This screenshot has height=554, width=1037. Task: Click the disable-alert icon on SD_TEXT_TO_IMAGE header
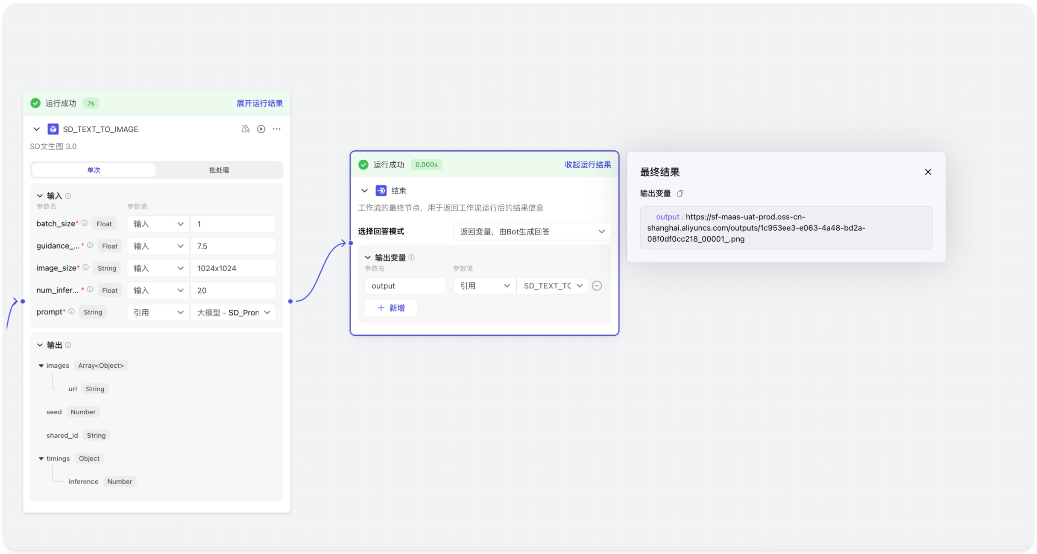pyautogui.click(x=245, y=129)
